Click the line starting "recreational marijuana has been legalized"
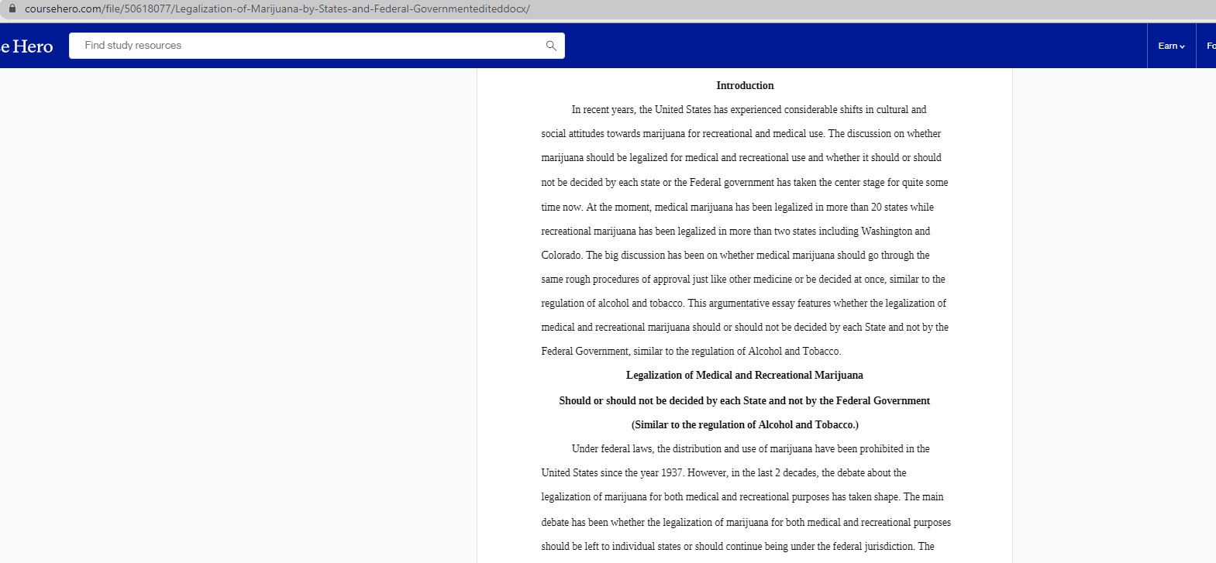Screen dimensions: 1216x563 pos(735,232)
